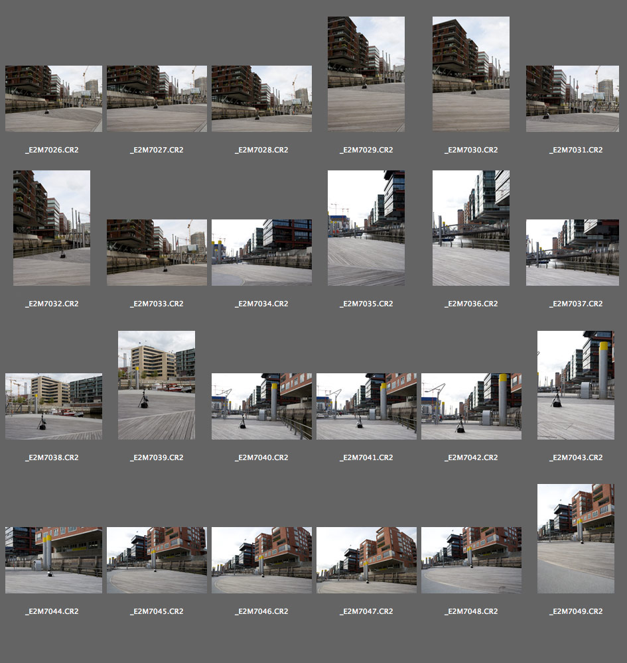Viewport: 627px width, 663px height.
Task: Click the _E2M7048.CR2 filename text
Action: pyautogui.click(x=471, y=611)
